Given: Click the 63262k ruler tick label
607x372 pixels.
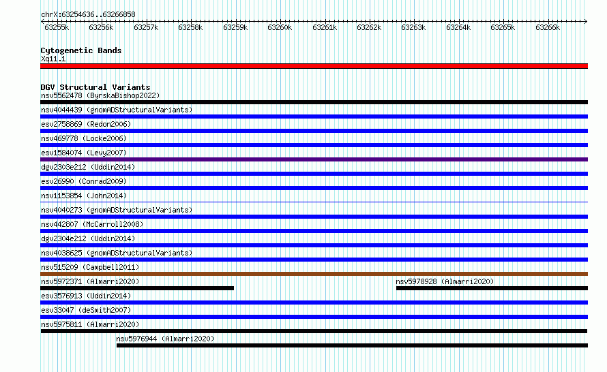Looking at the screenshot, I should [x=369, y=27].
